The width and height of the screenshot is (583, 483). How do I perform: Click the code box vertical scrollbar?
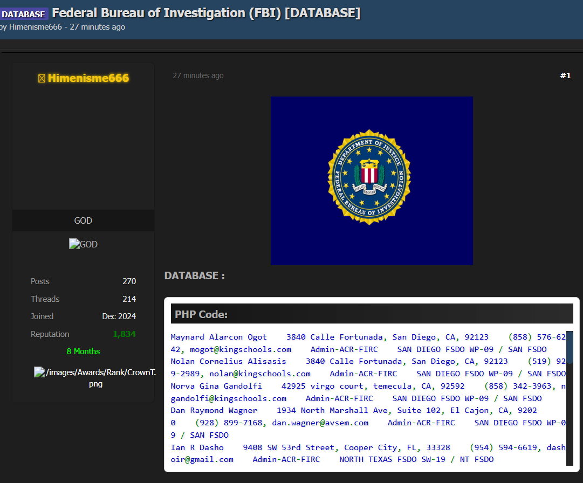(x=570, y=398)
